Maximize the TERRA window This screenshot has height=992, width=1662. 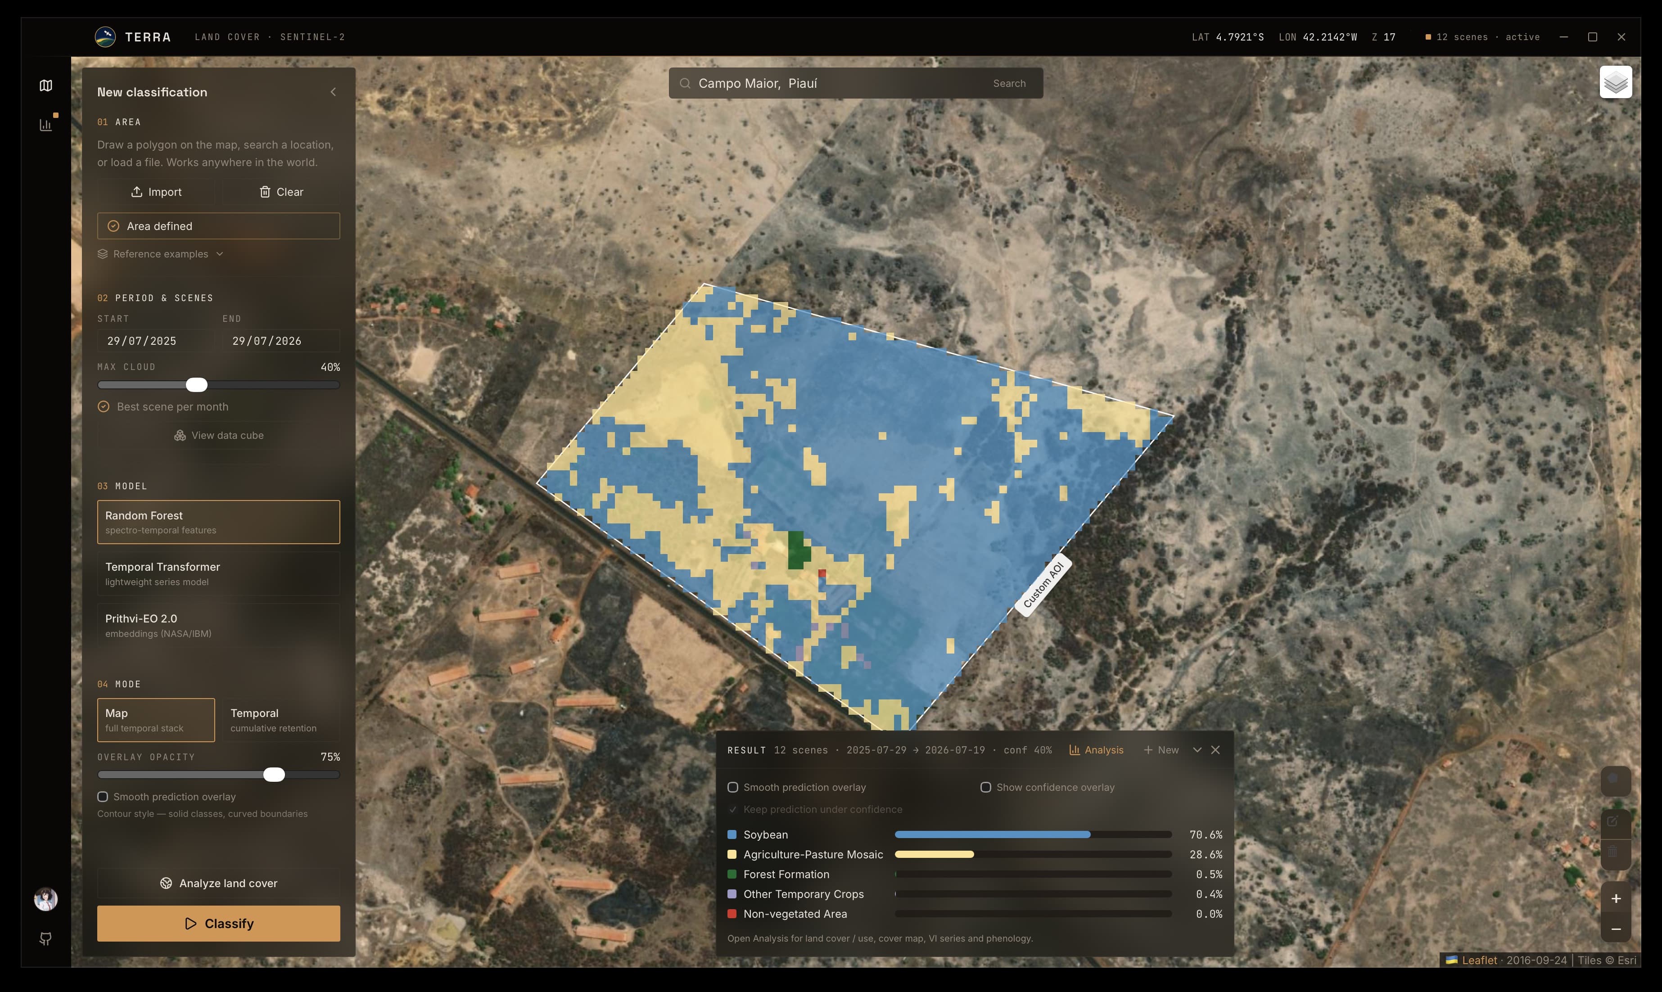click(x=1593, y=37)
